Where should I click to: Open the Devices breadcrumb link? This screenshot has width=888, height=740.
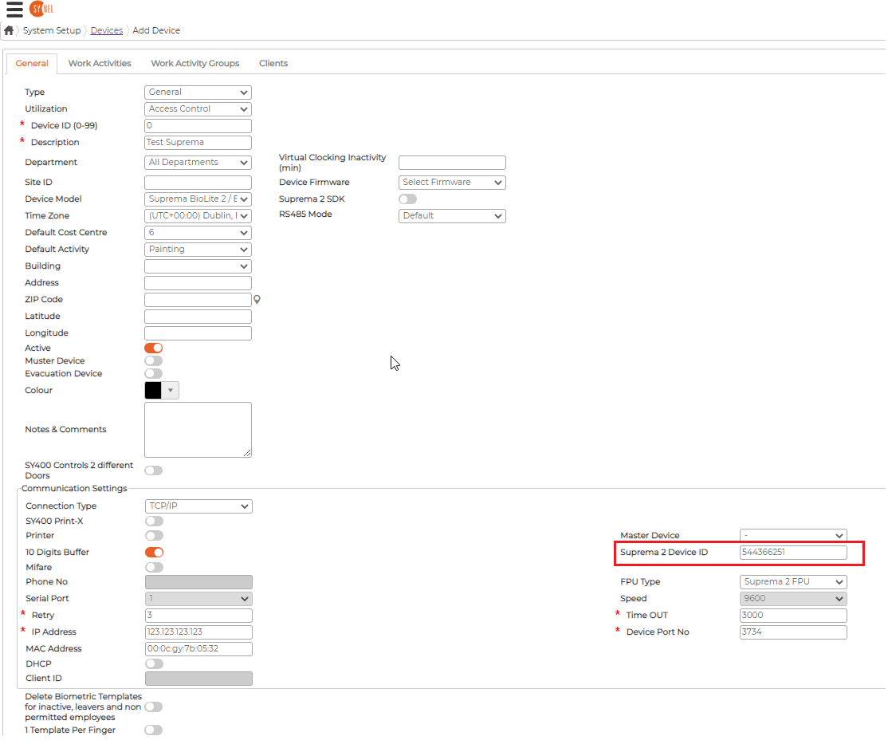(107, 30)
